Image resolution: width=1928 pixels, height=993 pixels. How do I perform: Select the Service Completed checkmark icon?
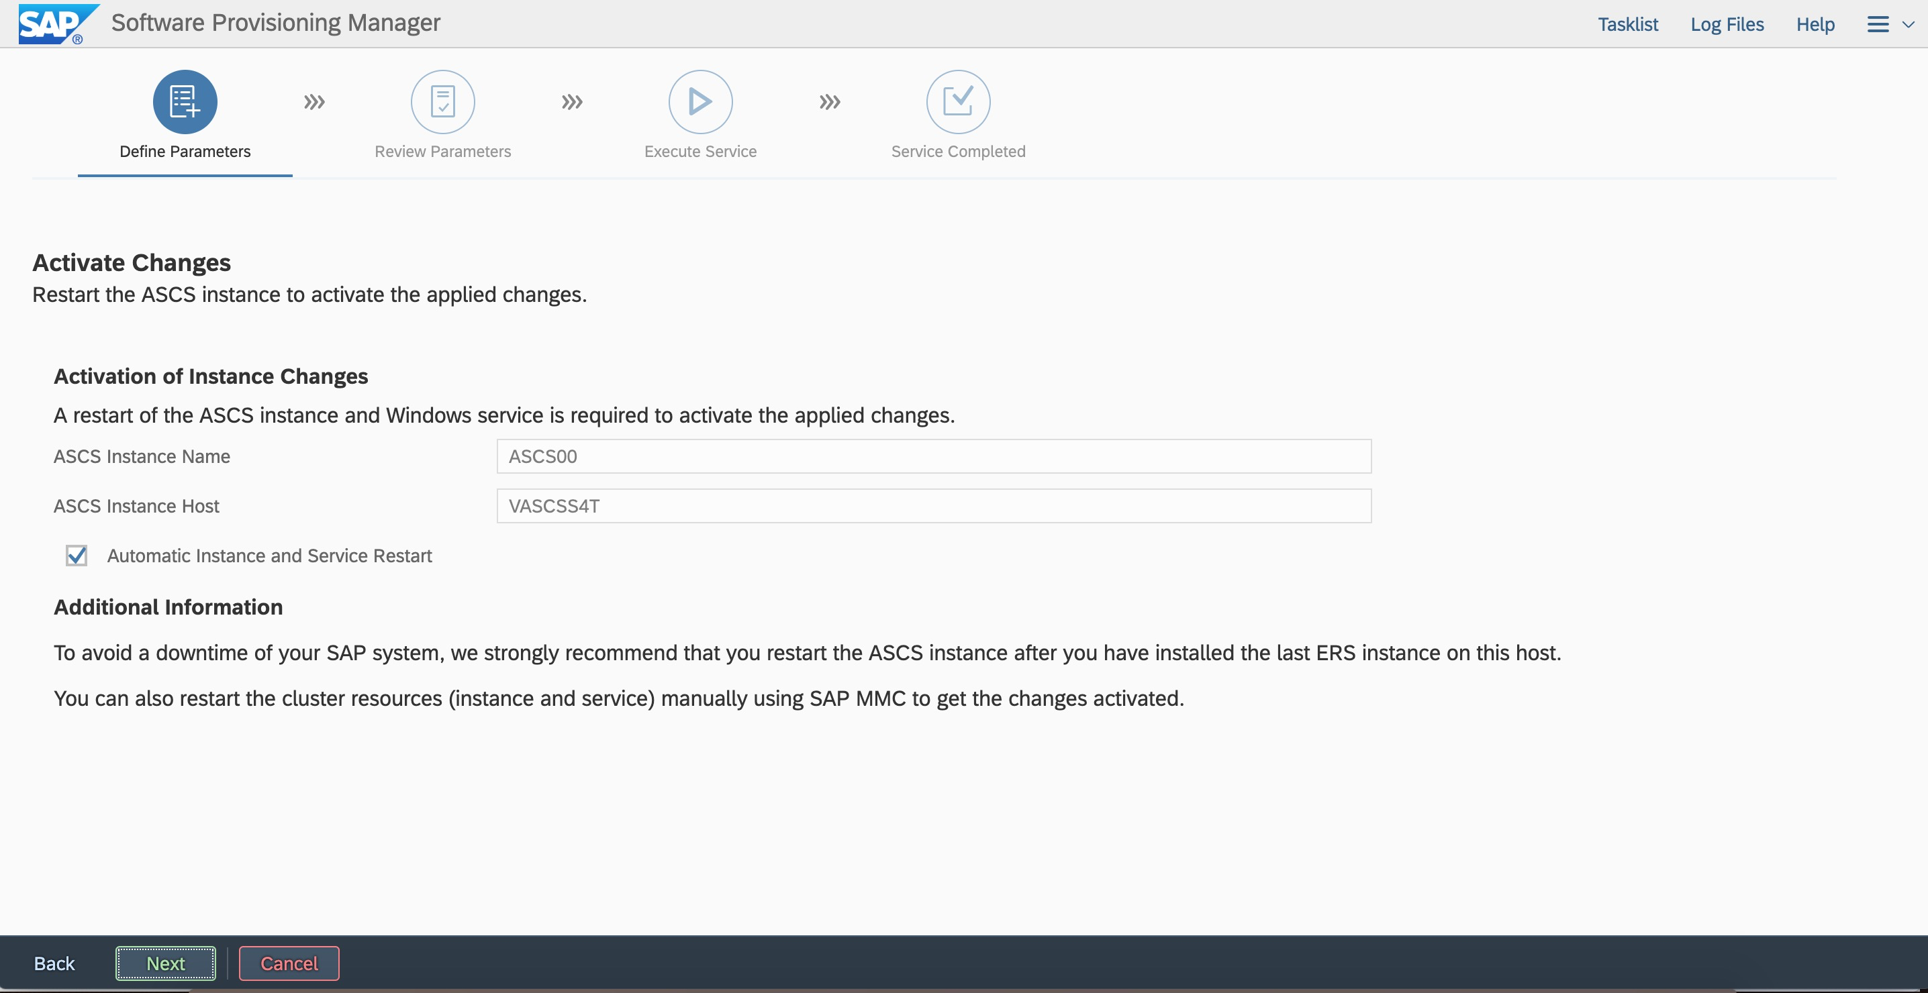point(958,102)
